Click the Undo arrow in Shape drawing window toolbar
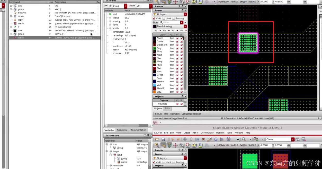This screenshot has width=322, height=169. (x=173, y=139)
